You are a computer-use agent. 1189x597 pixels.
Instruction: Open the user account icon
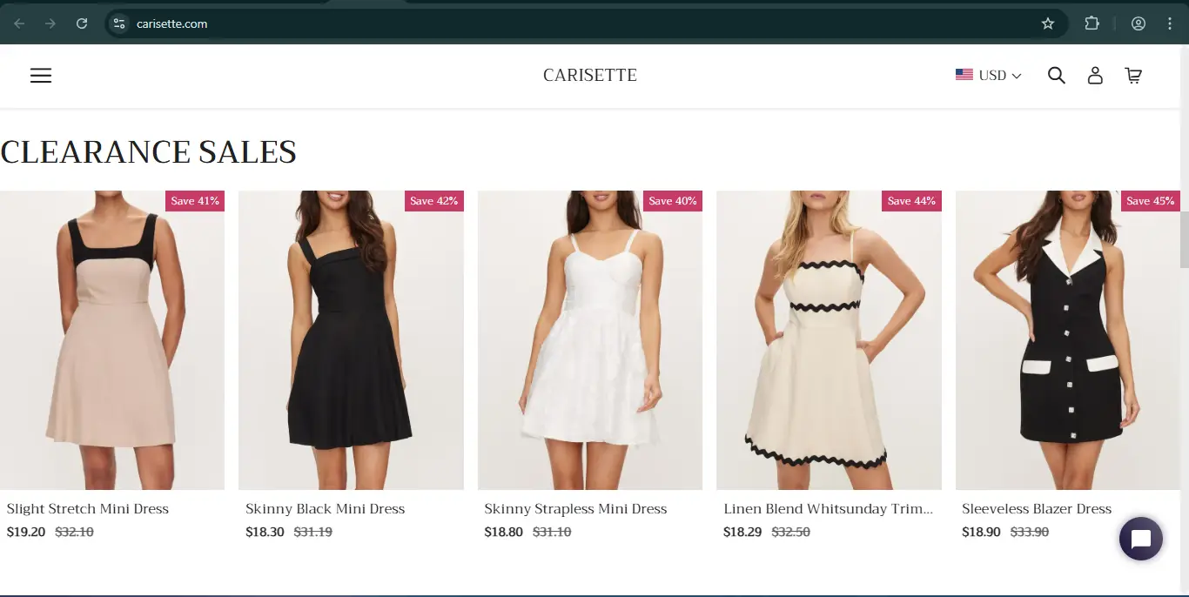[x=1095, y=76]
